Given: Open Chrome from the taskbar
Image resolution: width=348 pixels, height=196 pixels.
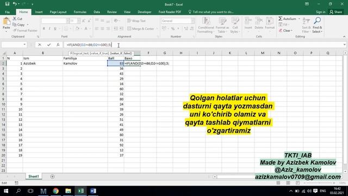Looking at the screenshot, I should 55,191.
